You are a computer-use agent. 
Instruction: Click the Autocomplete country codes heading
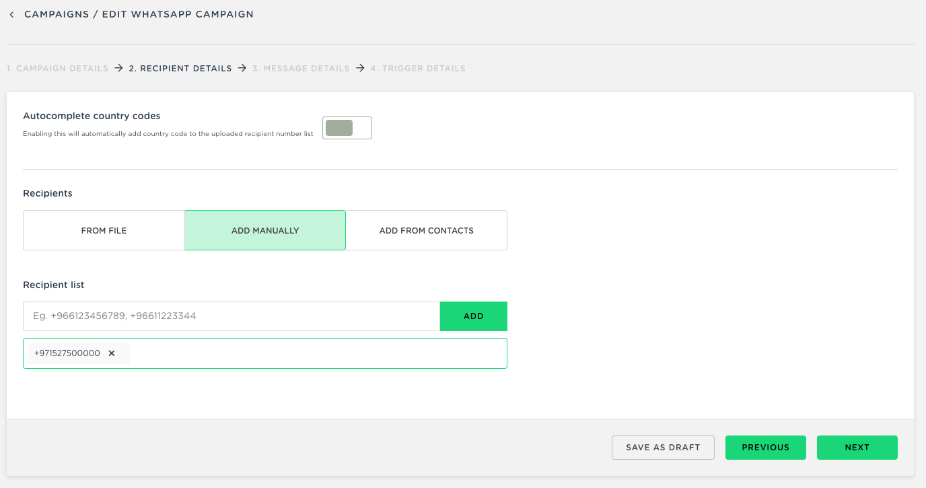tap(92, 116)
